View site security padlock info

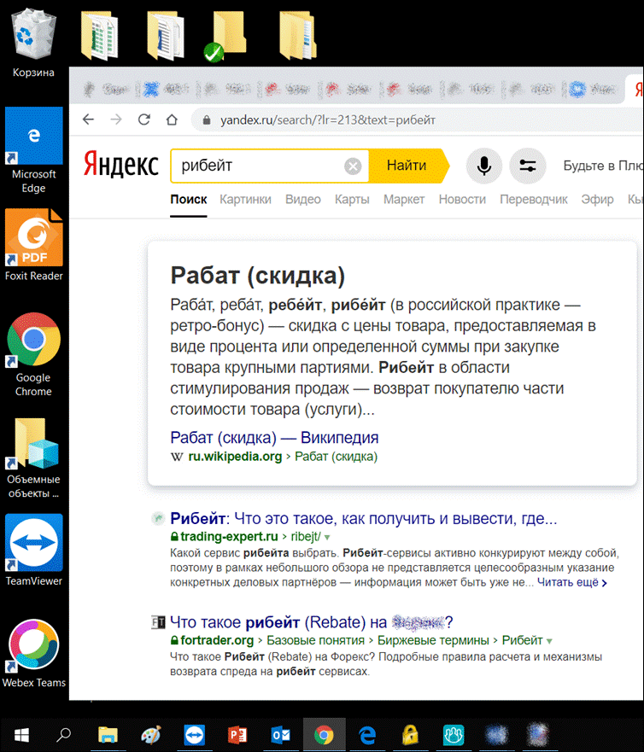click(x=207, y=120)
